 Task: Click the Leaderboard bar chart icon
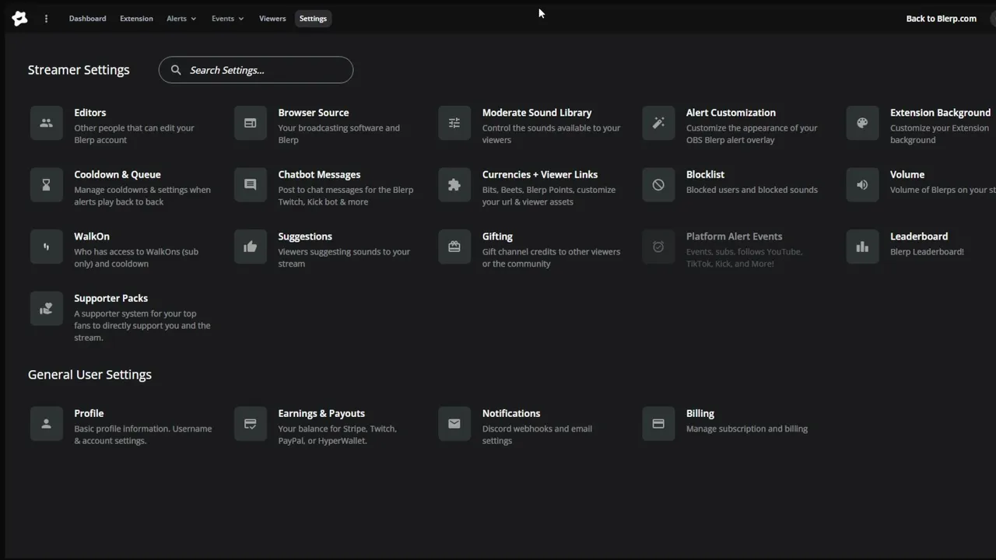click(x=862, y=247)
